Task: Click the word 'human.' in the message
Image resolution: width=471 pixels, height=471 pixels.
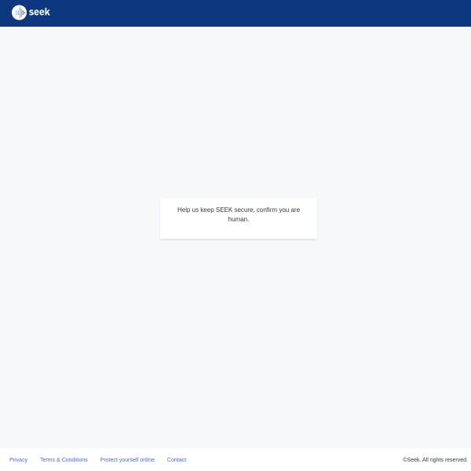Action: click(239, 219)
